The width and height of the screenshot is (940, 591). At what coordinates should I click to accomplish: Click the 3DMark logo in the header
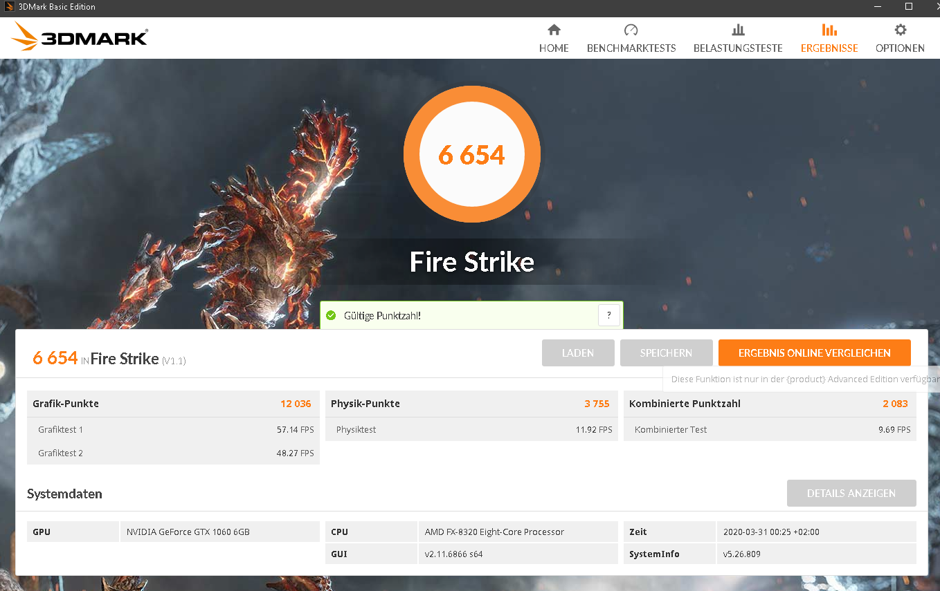[80, 37]
